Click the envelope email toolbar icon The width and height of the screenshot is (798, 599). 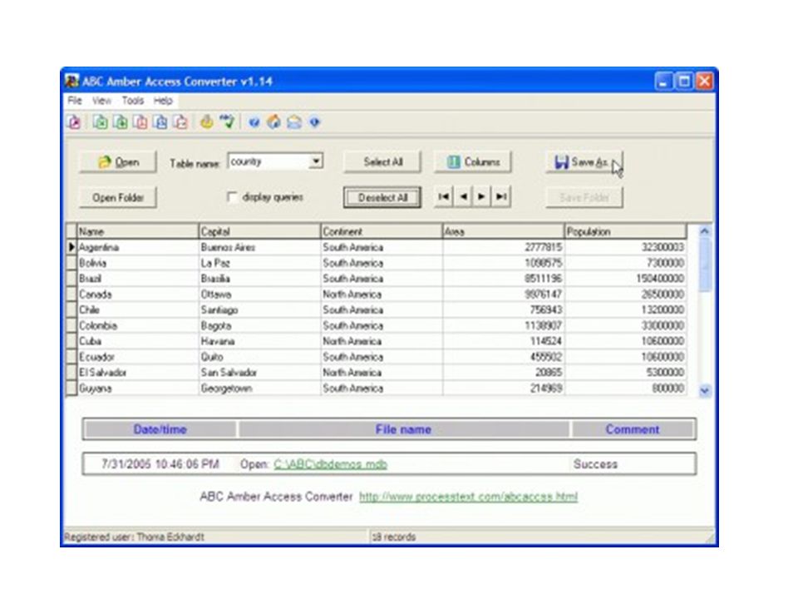tap(294, 122)
